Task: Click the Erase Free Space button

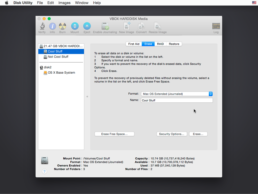Action: [114, 134]
